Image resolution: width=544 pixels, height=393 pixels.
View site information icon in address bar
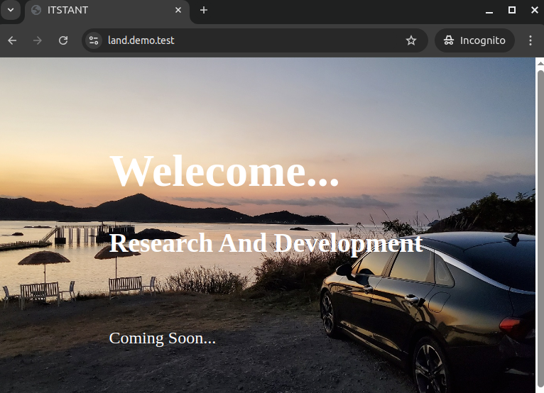(94, 40)
